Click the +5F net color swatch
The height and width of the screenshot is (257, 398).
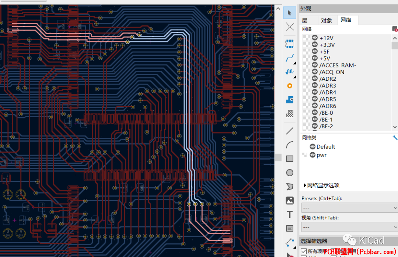tap(307, 52)
